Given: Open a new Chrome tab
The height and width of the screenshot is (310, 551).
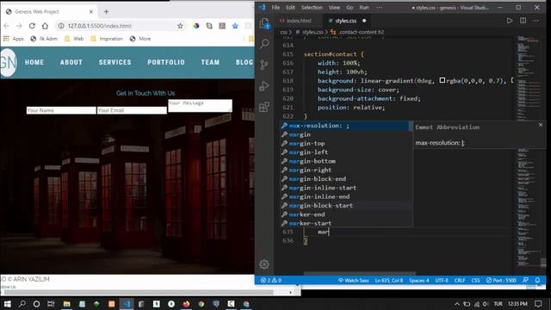Looking at the screenshot, I should pos(106,11).
